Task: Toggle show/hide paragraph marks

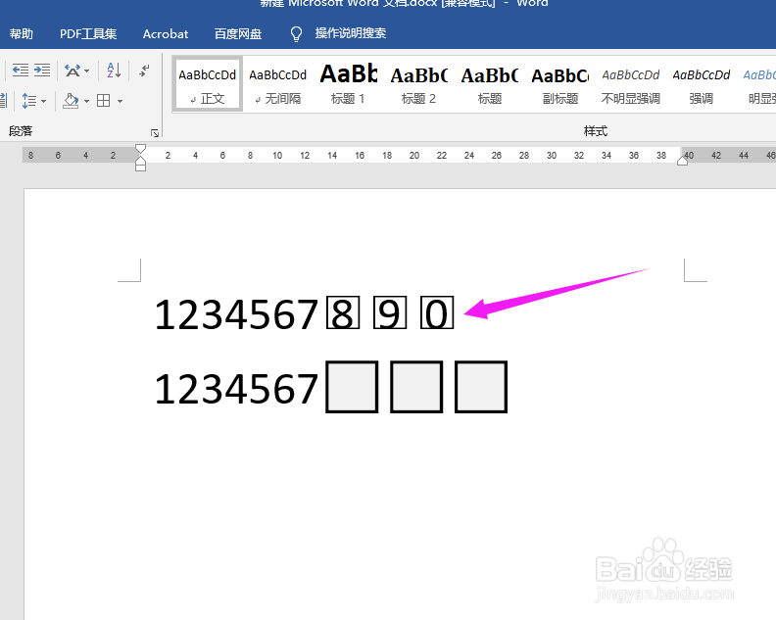Action: point(144,71)
